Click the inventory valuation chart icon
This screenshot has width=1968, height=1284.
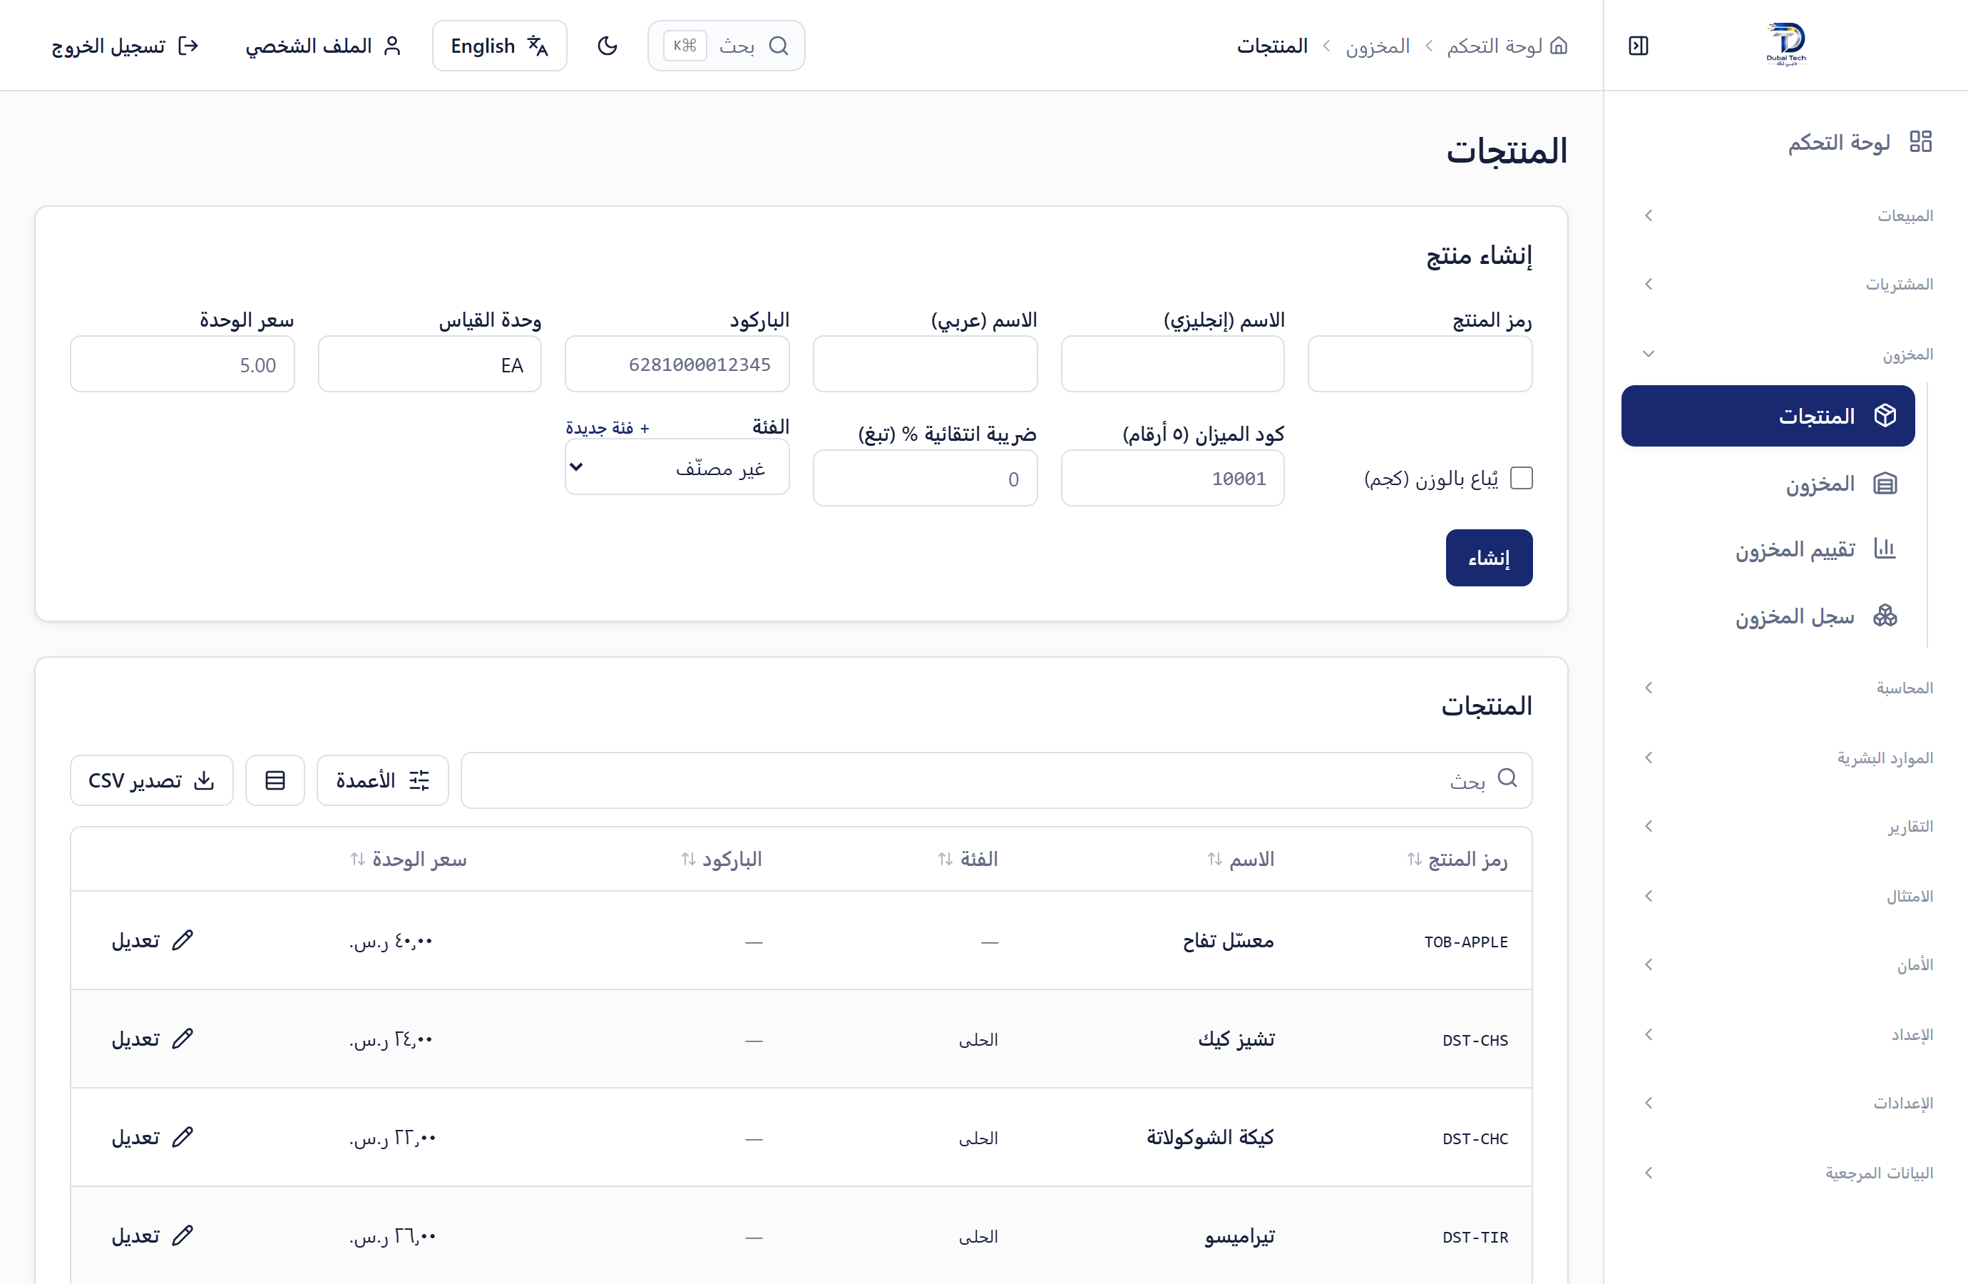point(1885,549)
